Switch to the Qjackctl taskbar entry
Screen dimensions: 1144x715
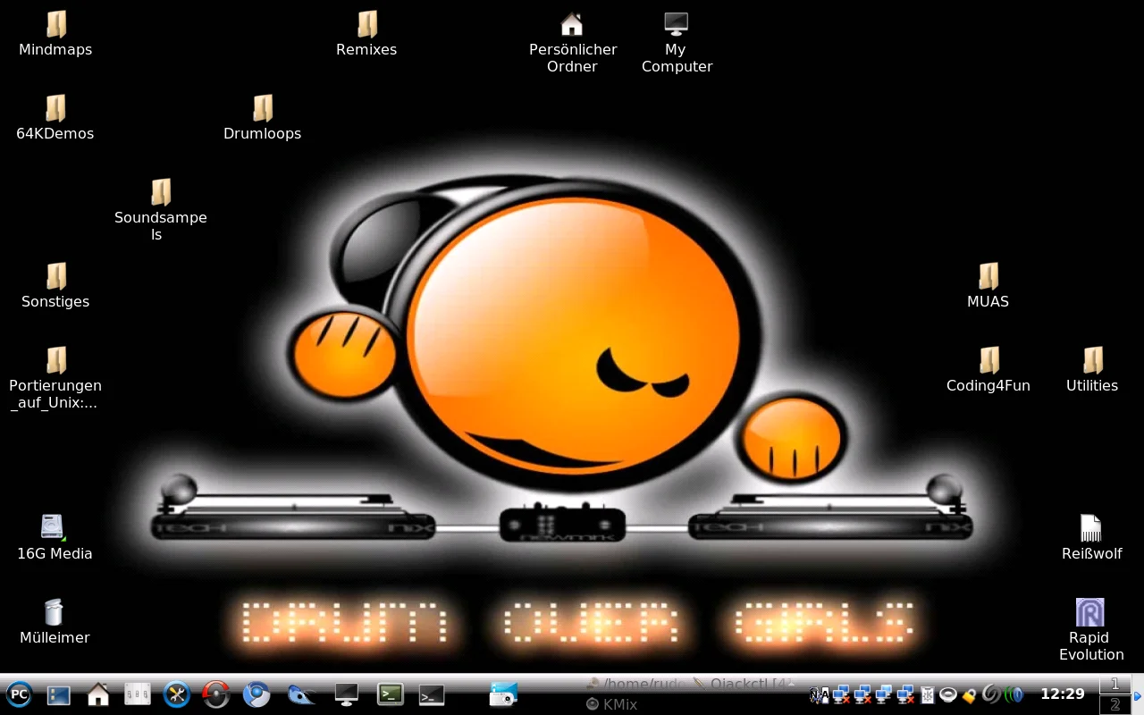click(744, 684)
